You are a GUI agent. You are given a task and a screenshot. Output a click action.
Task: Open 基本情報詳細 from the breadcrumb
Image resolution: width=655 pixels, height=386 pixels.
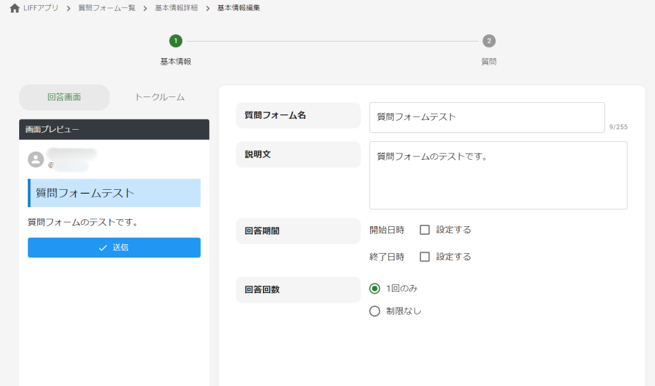[x=177, y=9]
